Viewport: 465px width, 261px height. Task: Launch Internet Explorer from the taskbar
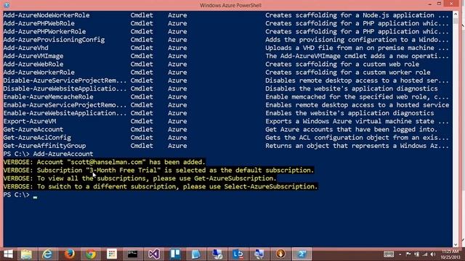pyautogui.click(x=47, y=254)
